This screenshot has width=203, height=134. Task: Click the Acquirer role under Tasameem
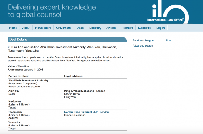click(x=13, y=118)
